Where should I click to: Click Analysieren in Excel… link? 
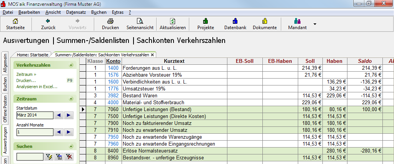point(37,87)
